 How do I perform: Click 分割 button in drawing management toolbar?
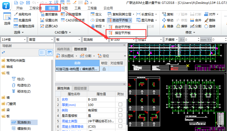(x=87, y=56)
